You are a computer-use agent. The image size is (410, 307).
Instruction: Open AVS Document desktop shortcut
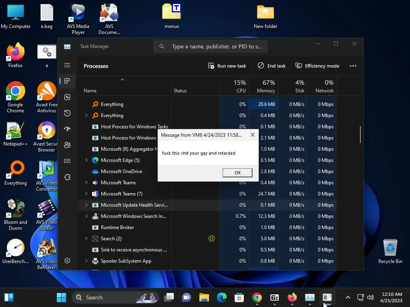coord(109,19)
